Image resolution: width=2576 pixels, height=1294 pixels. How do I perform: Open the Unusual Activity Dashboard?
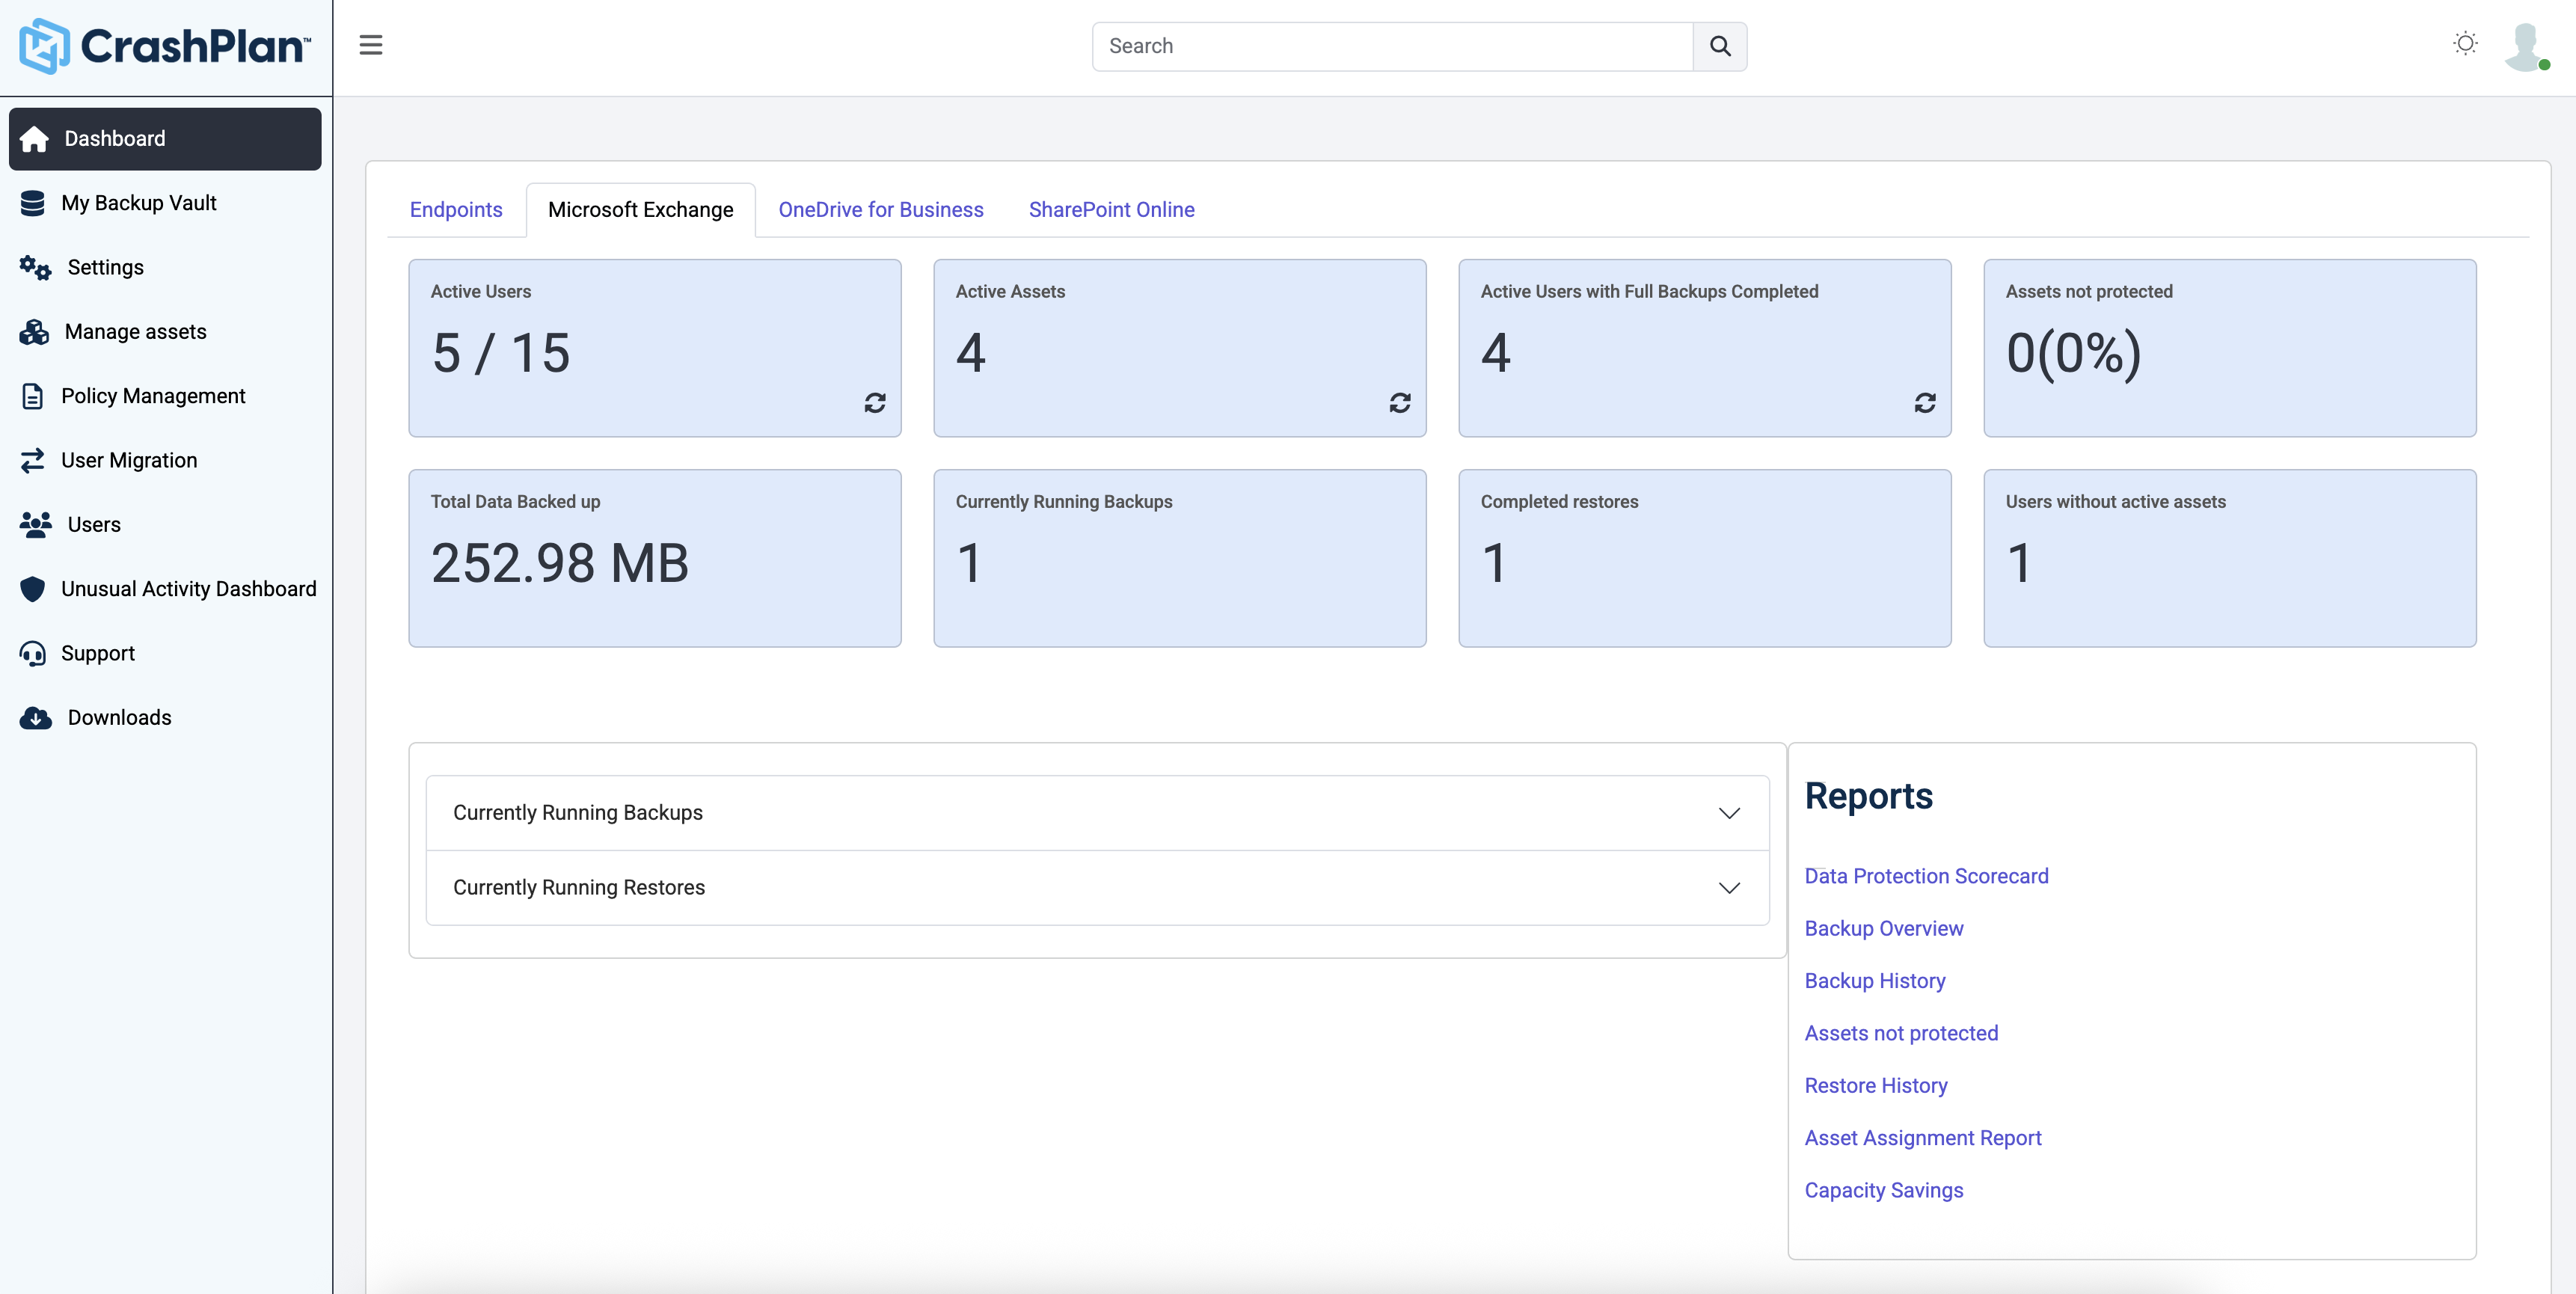189,589
